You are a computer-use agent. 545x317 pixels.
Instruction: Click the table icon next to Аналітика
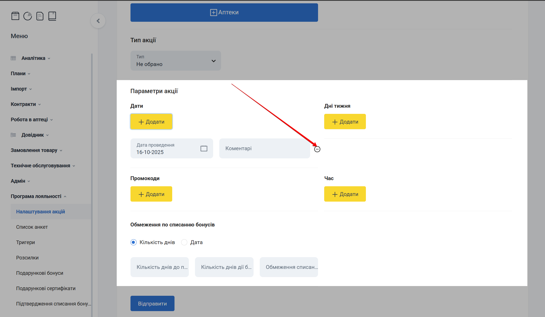13,58
